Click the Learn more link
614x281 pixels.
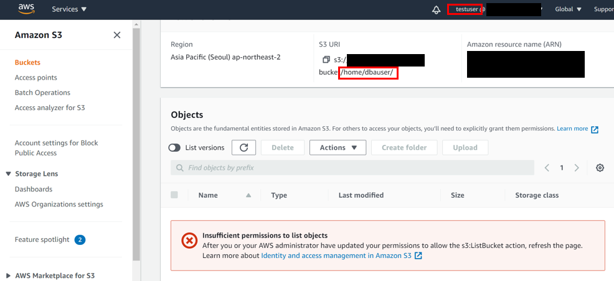[572, 129]
